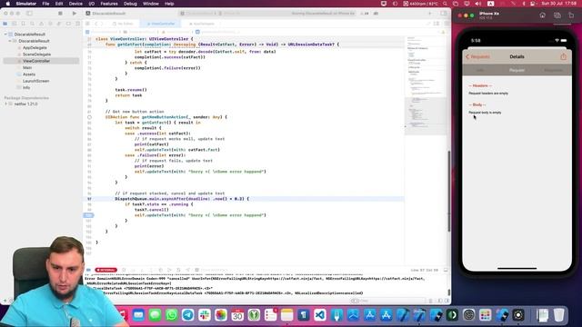The height and width of the screenshot is (327, 582).
Task: Click the IBAction connection circle in gutter
Action: 89,117
